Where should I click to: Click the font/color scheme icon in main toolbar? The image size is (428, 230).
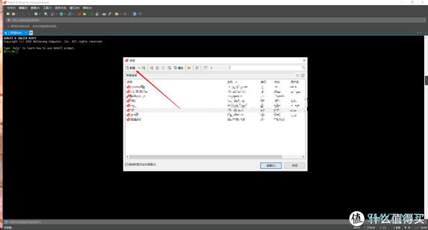pyautogui.click(x=70, y=14)
